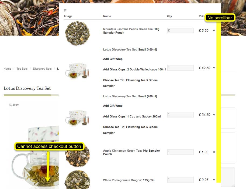Go to Discovery Sets breadcrumb

[42, 69]
